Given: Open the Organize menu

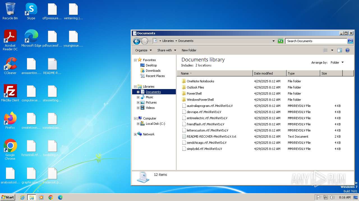Looking at the screenshot, I should click(x=143, y=50).
